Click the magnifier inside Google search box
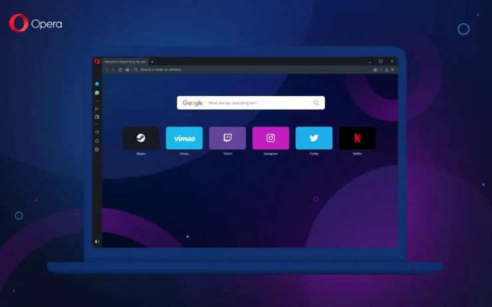 (316, 103)
